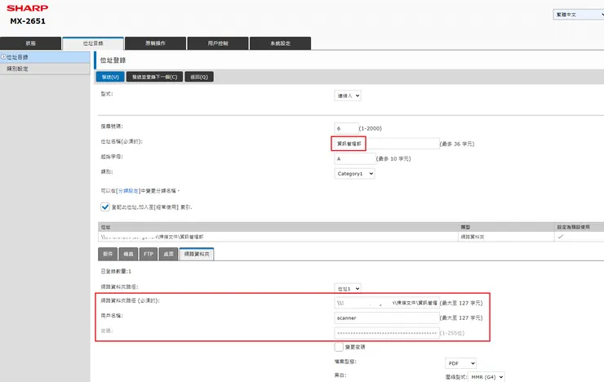The width and height of the screenshot is (604, 382).
Task: Click the 位址名稱 address name field
Action: click(x=386, y=144)
